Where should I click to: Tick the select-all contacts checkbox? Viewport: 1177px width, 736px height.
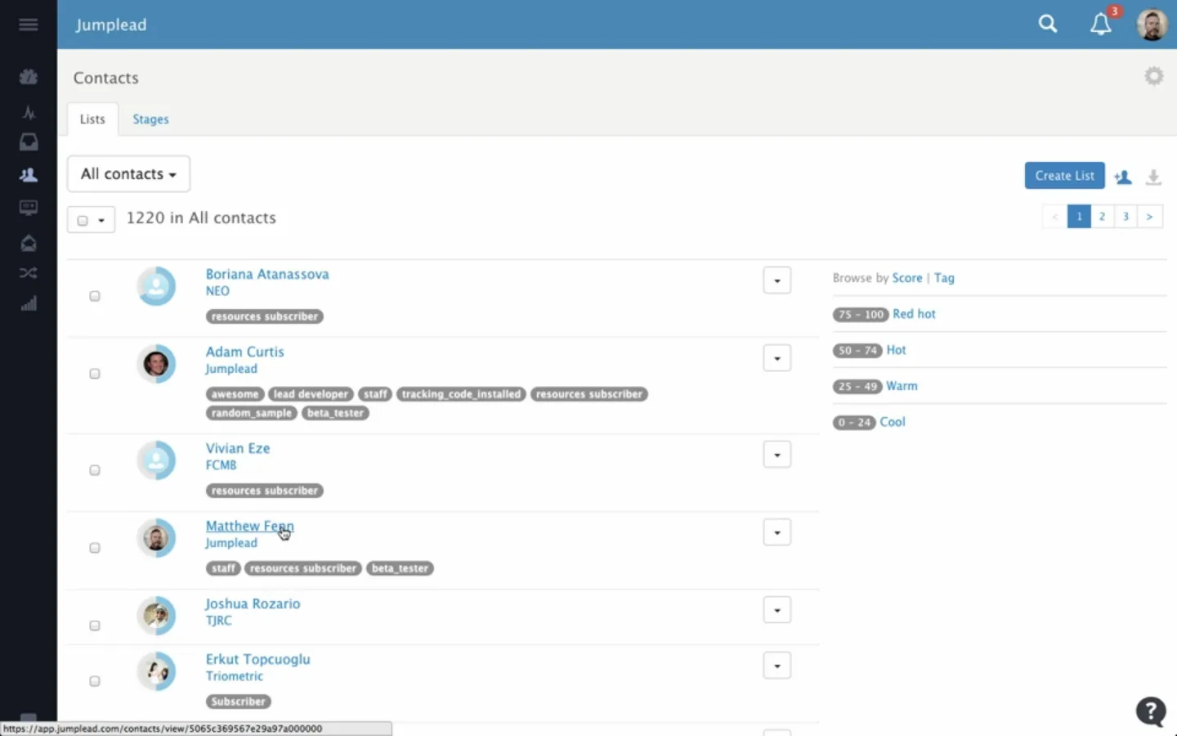click(83, 220)
